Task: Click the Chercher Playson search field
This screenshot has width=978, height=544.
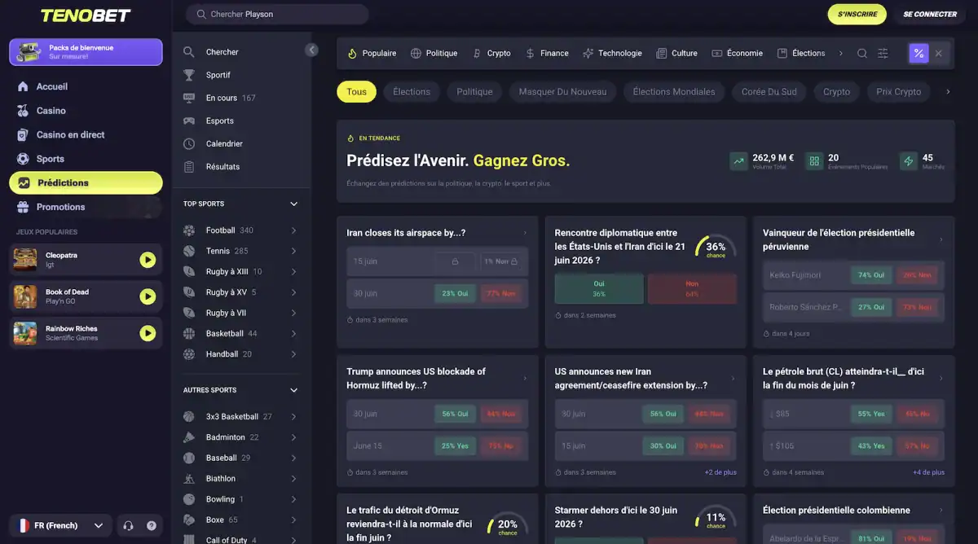Action: click(277, 14)
